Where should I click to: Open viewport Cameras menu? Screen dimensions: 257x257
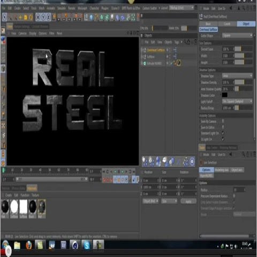click(x=22, y=33)
